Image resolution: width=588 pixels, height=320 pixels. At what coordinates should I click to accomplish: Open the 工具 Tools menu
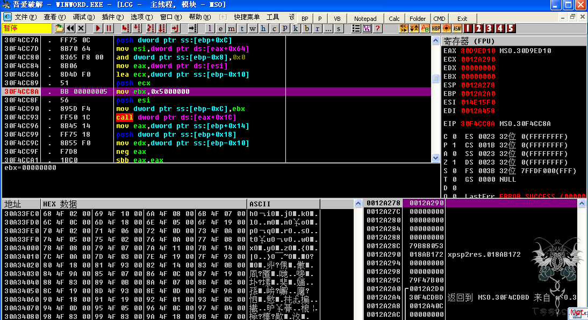[273, 17]
